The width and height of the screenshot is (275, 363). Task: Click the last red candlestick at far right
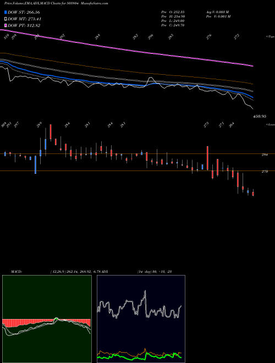pos(253,194)
